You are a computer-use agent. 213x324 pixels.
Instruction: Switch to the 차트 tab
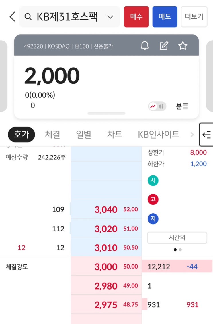click(115, 135)
